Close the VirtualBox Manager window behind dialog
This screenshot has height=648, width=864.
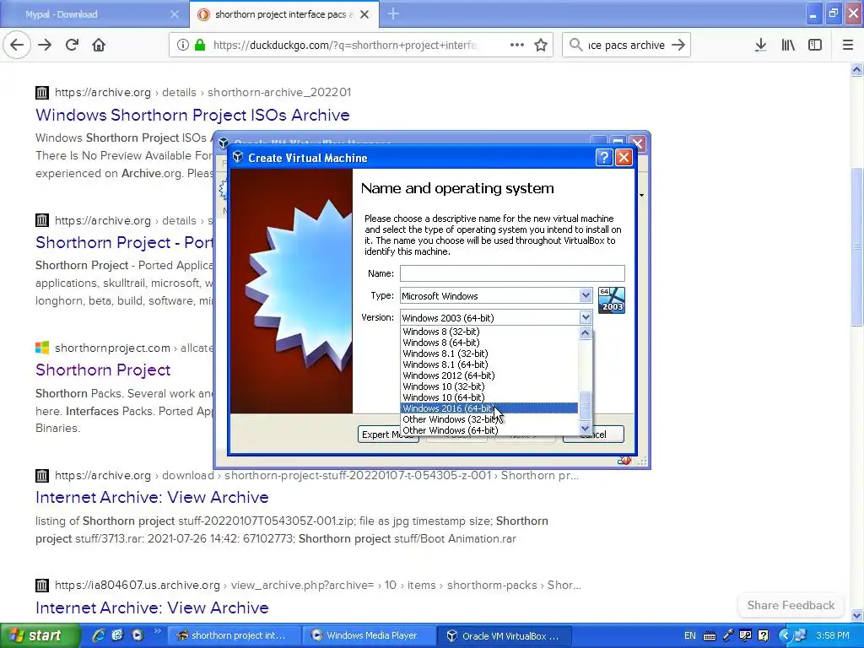pyautogui.click(x=638, y=143)
